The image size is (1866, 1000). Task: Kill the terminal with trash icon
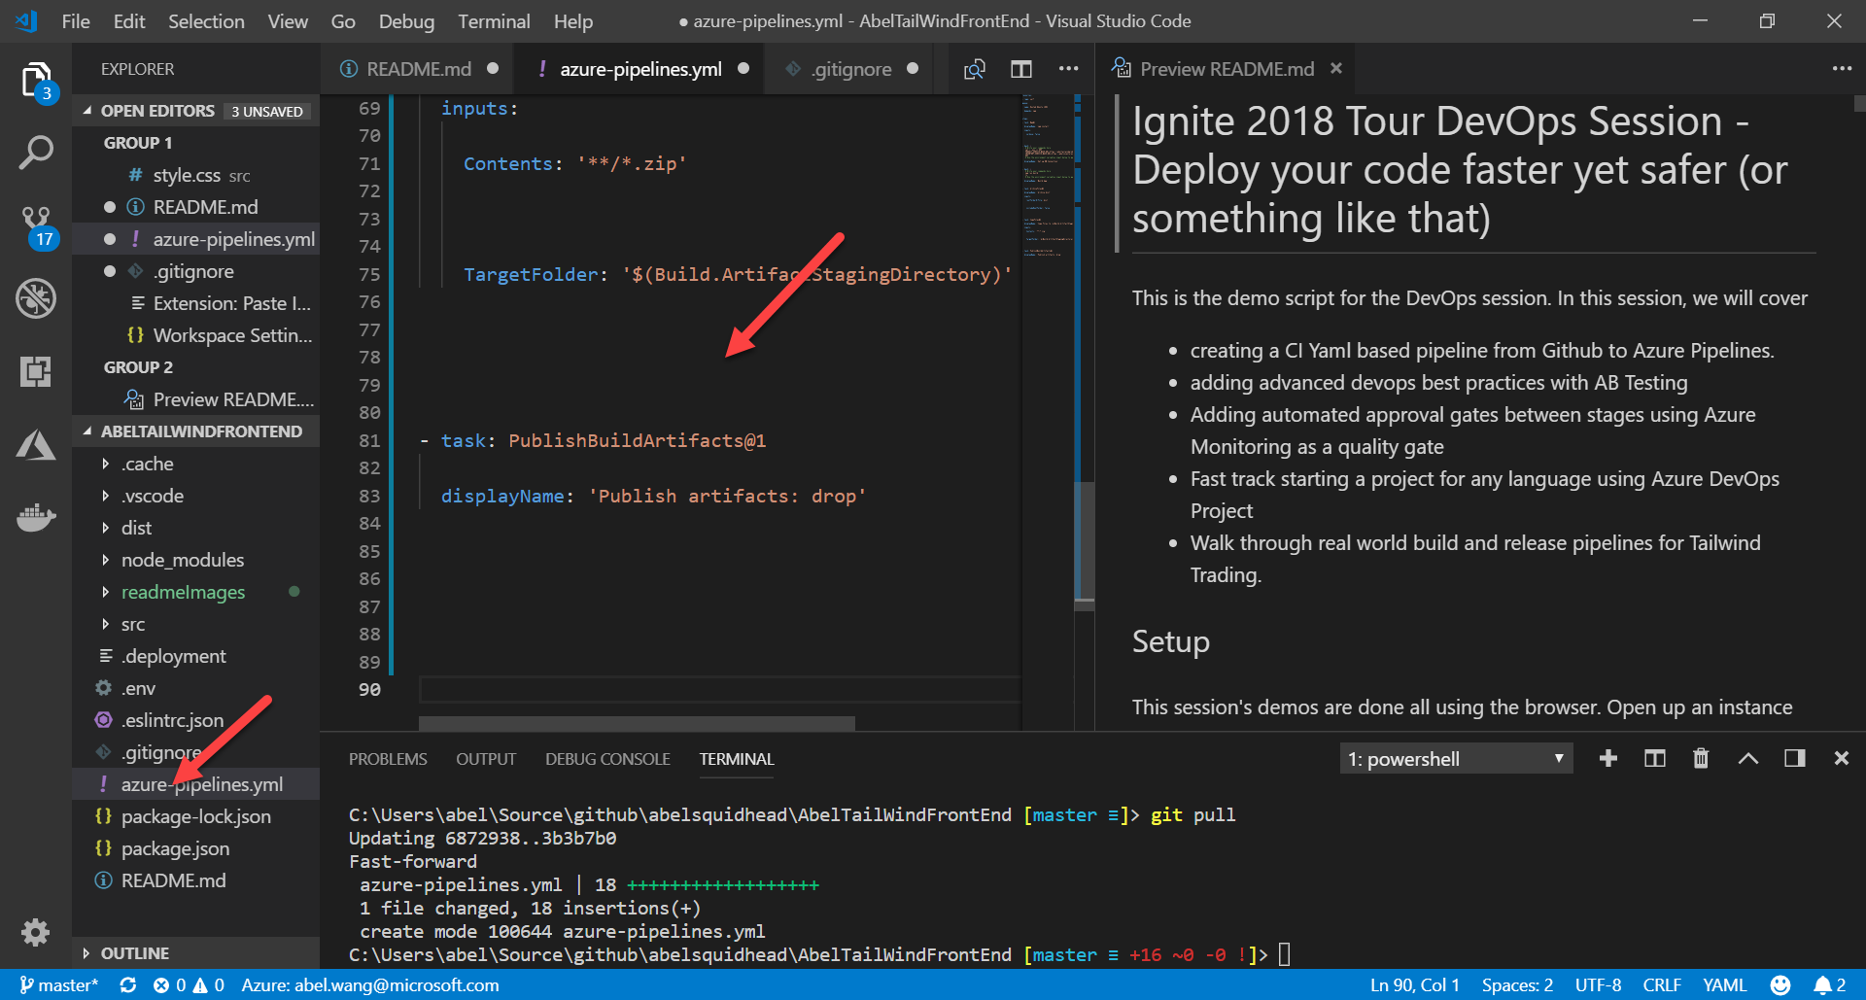[1701, 758]
